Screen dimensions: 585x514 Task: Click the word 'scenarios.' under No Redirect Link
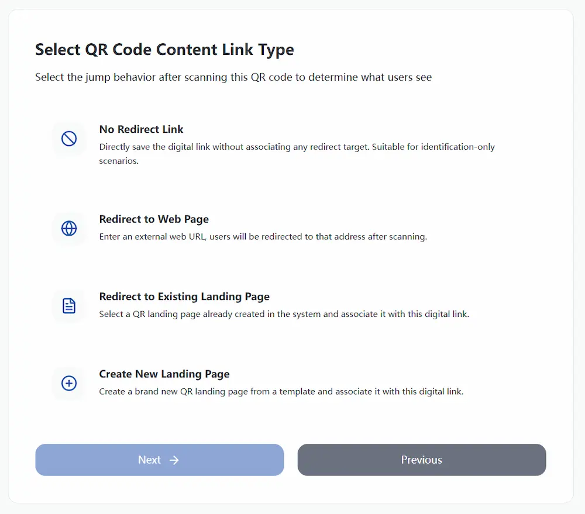pos(119,161)
